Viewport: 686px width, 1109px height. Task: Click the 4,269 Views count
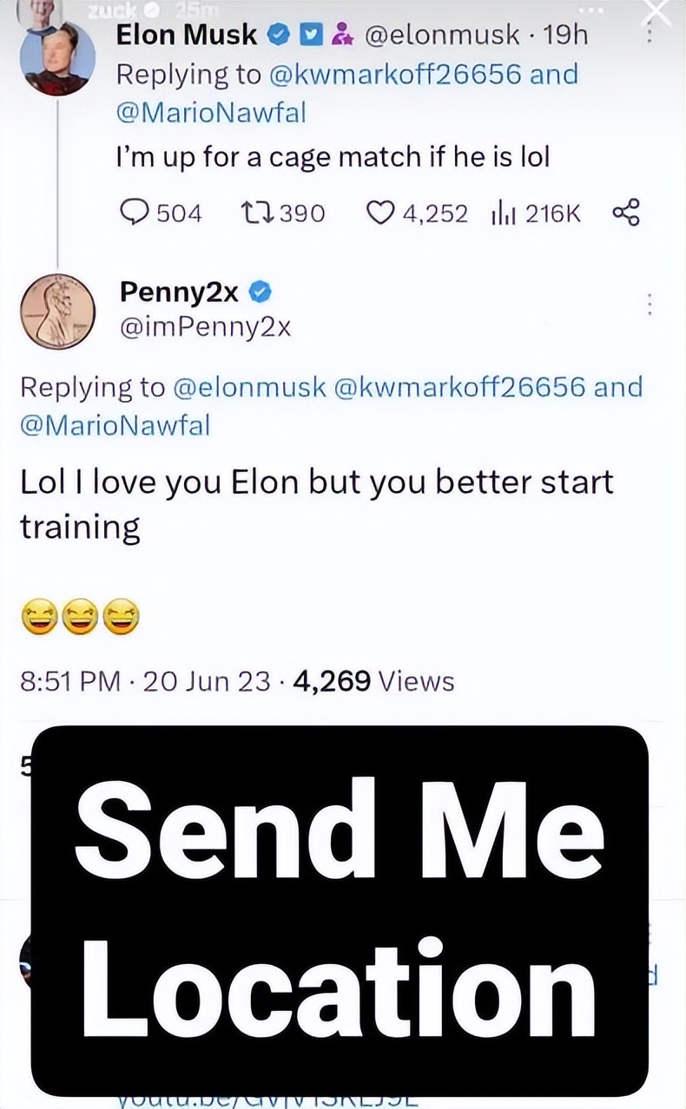point(374,681)
